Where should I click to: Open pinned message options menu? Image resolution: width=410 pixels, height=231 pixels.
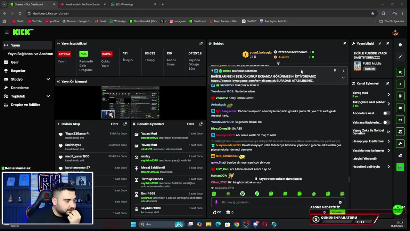tap(343, 71)
